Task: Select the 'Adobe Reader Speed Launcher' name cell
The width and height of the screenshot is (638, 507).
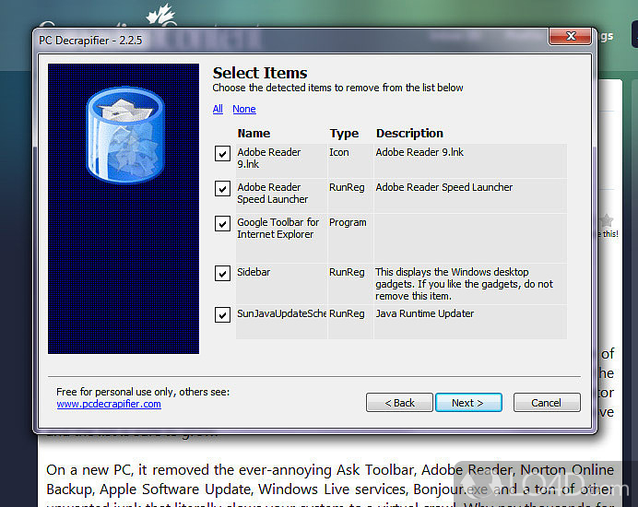Action: click(281, 194)
